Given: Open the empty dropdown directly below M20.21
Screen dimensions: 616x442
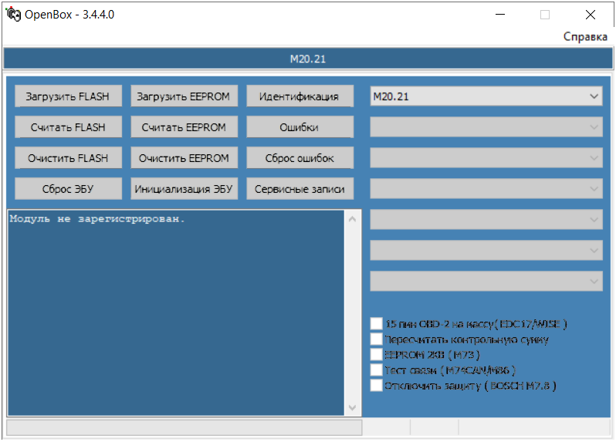Looking at the screenshot, I should coord(486,127).
